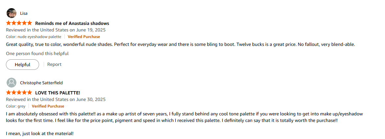Open Christophe Satterfield's profile name
This screenshot has width=385, height=139.
click(41, 83)
